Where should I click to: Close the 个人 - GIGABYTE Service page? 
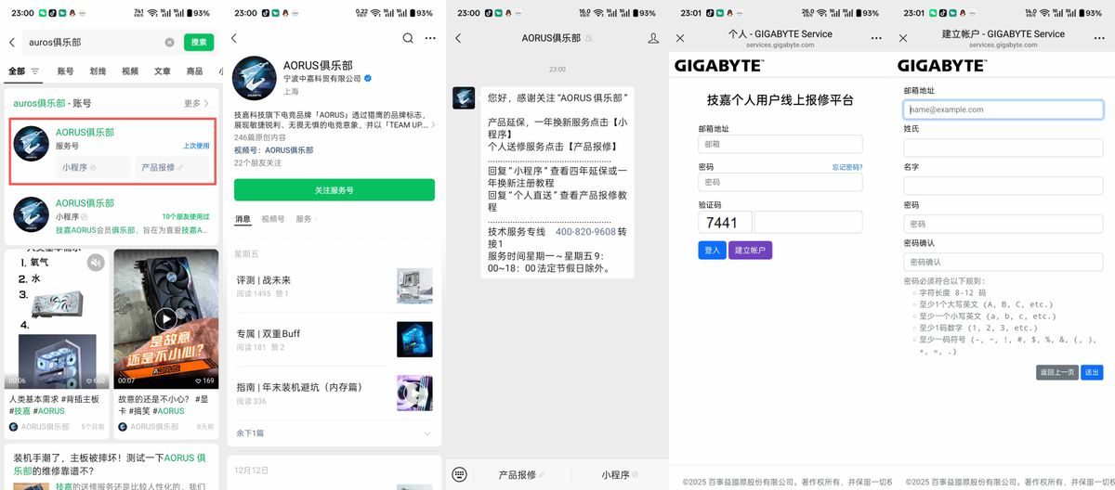pyautogui.click(x=680, y=38)
